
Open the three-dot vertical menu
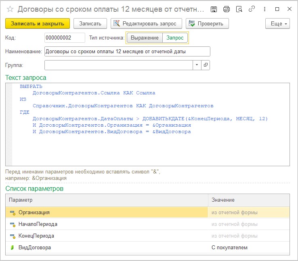[264, 9]
